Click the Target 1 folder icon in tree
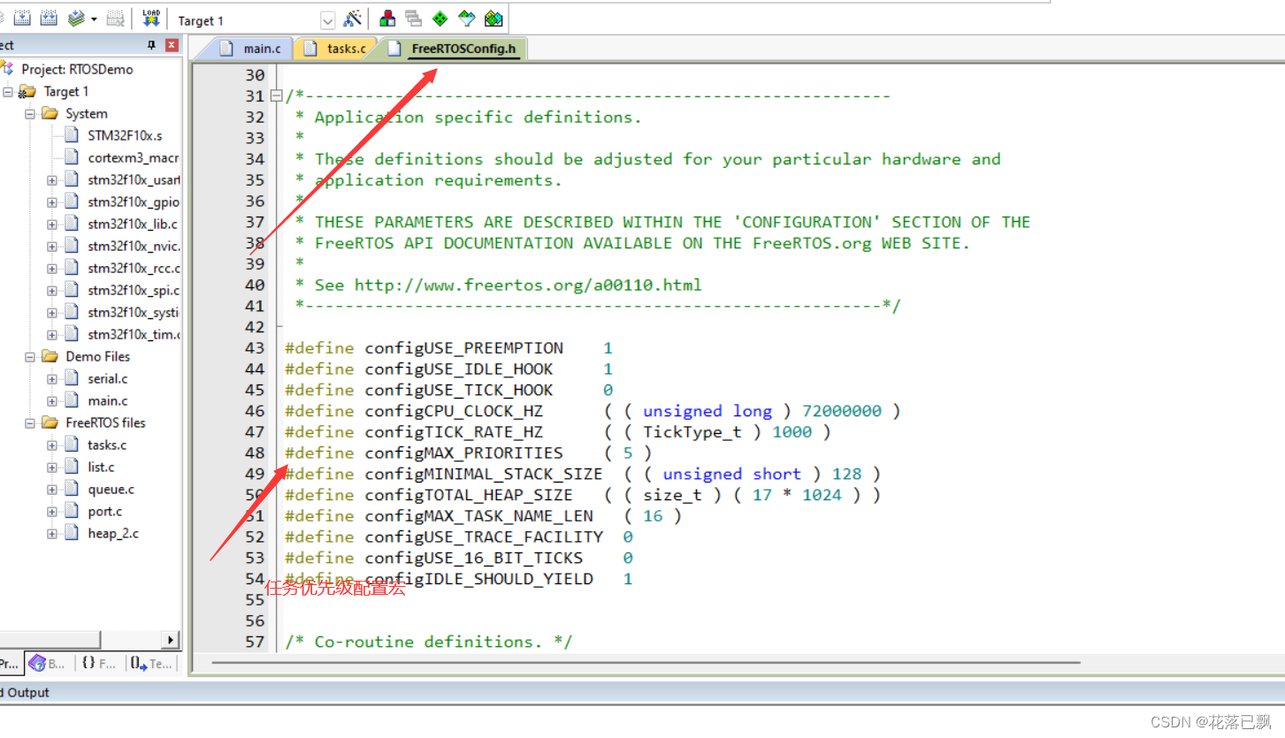 (27, 91)
